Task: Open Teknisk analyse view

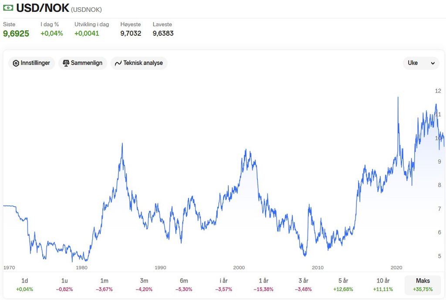Action: 139,63
